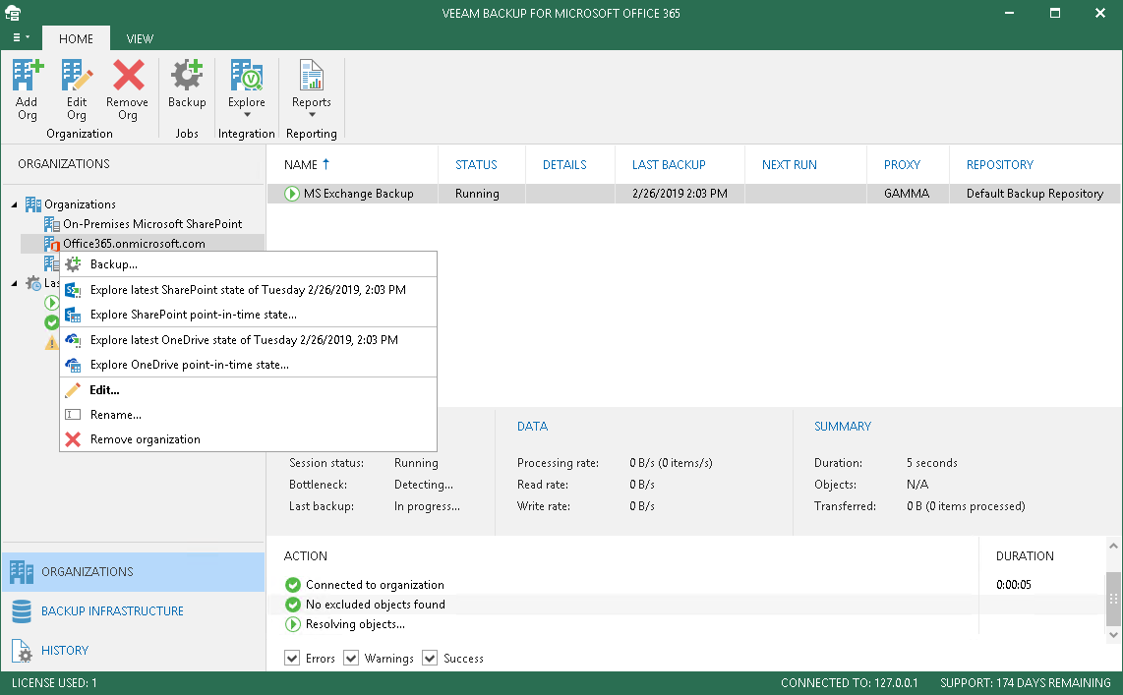Click red X icon beside Remove organization

[73, 439]
